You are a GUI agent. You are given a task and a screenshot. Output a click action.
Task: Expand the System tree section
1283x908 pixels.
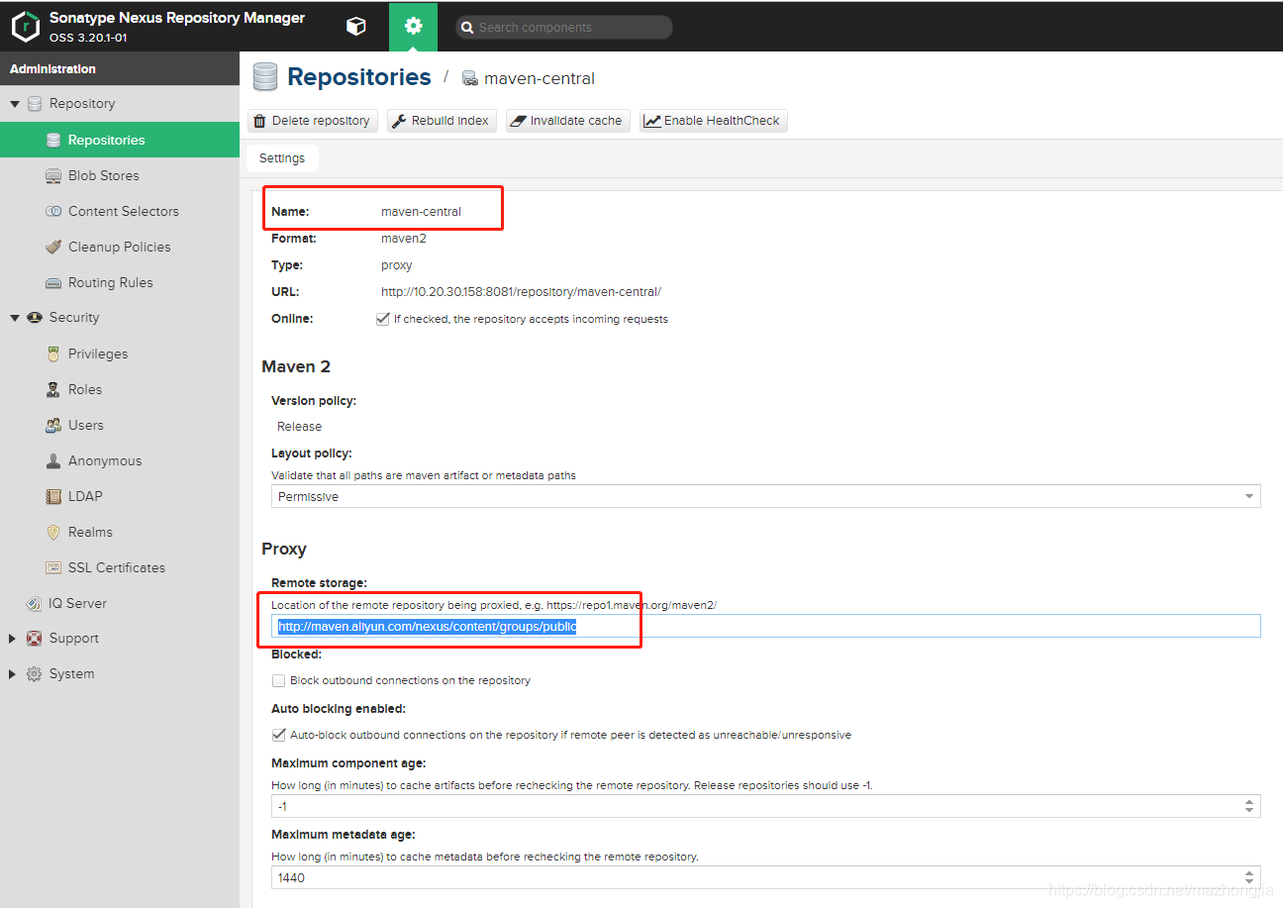13,673
